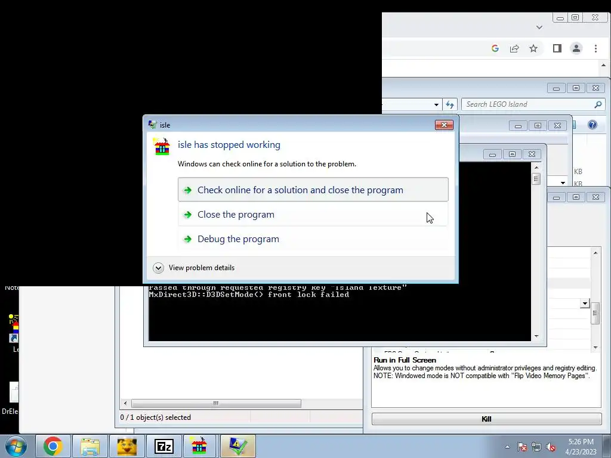
Task: Click the settings list scrollbar thumb
Action: tap(595, 312)
